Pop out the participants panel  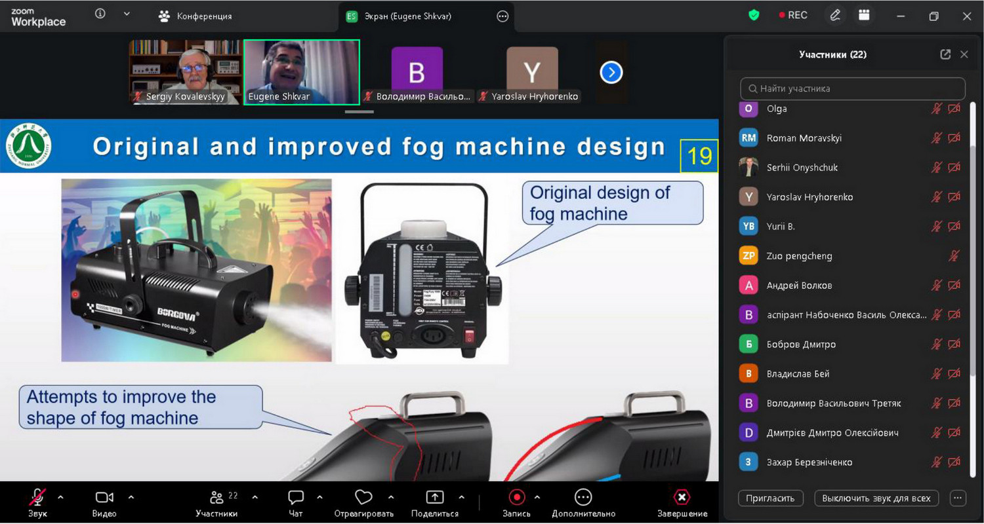point(945,54)
